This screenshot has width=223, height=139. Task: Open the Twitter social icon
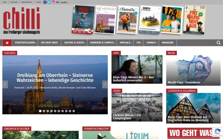point(49,2)
